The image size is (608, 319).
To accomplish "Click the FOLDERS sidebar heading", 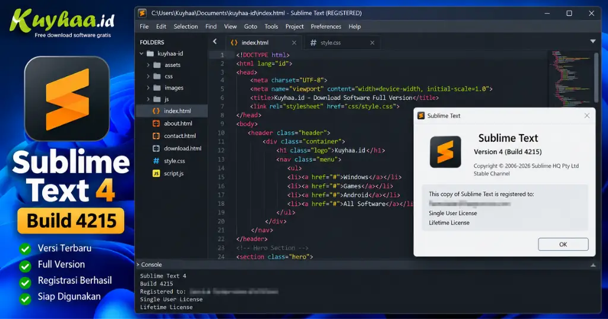I will coord(152,42).
